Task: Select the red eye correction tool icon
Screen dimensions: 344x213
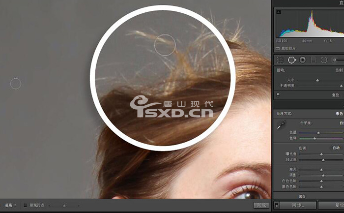Action: [x=303, y=60]
